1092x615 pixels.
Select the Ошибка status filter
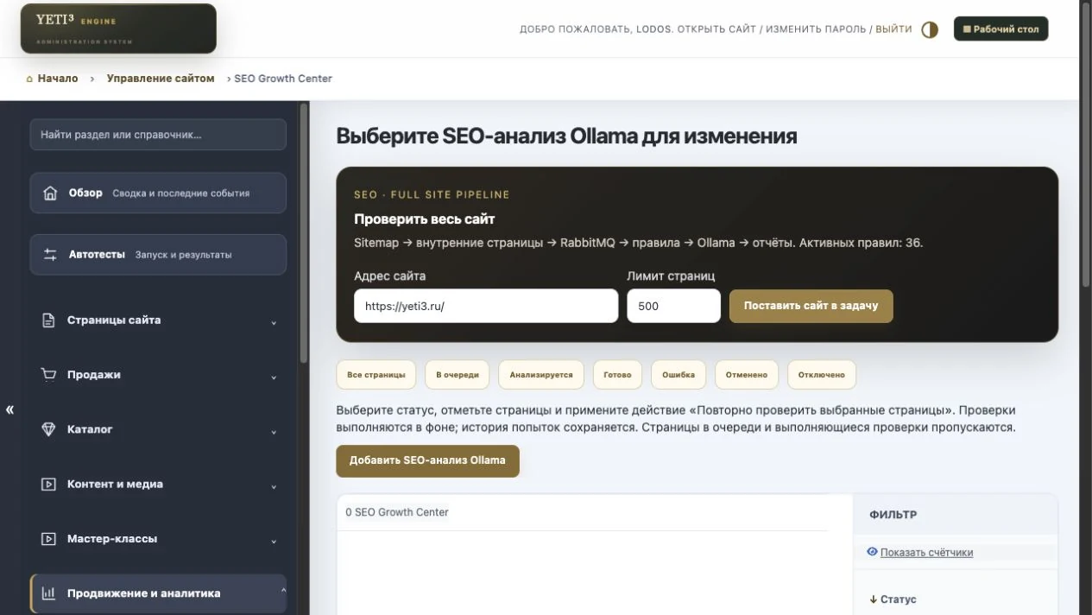click(x=679, y=375)
